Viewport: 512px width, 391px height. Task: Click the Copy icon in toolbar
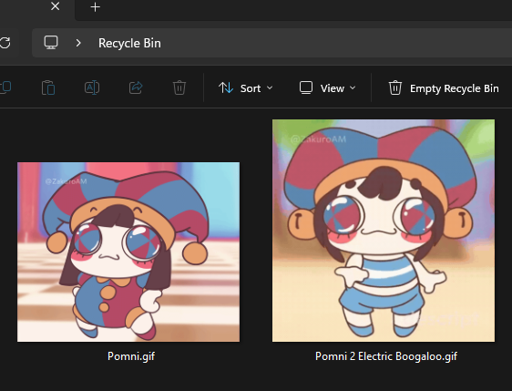point(5,87)
